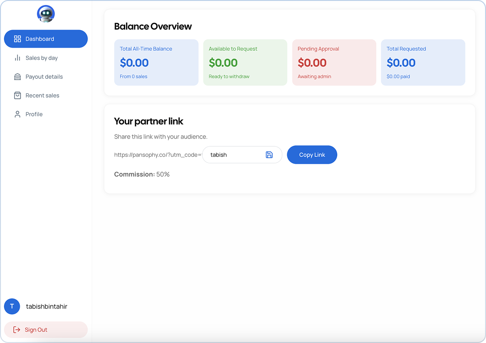Open the Sales by day menu label
Viewport: 486px width, 343px height.
(42, 58)
